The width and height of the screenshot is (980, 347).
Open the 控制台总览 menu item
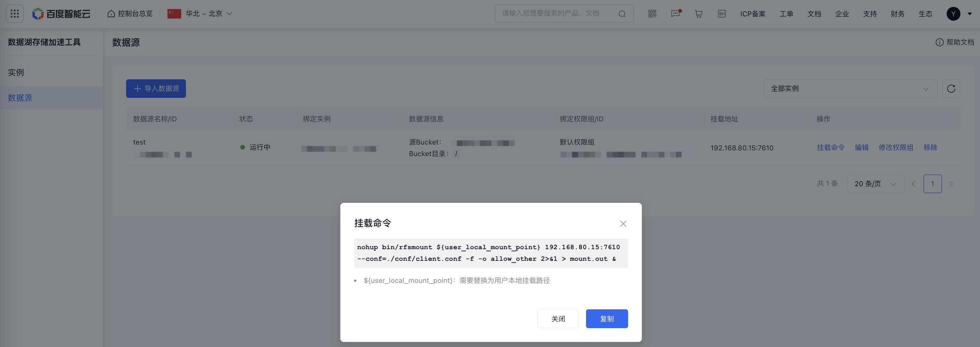[129, 13]
